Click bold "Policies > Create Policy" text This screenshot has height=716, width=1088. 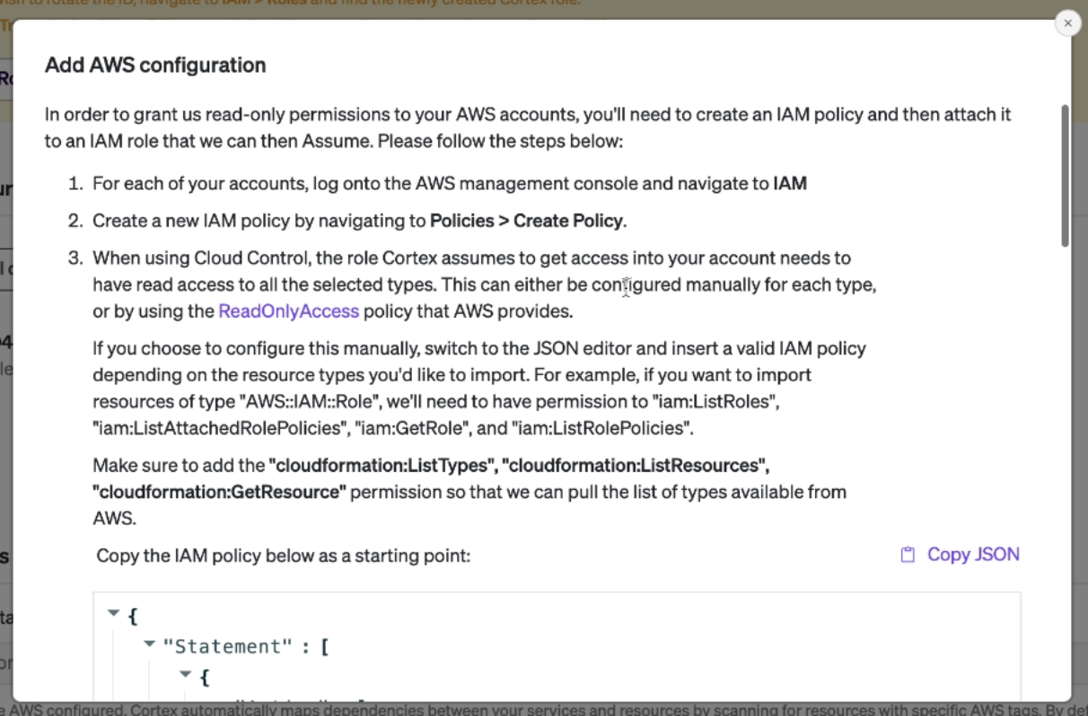(527, 221)
